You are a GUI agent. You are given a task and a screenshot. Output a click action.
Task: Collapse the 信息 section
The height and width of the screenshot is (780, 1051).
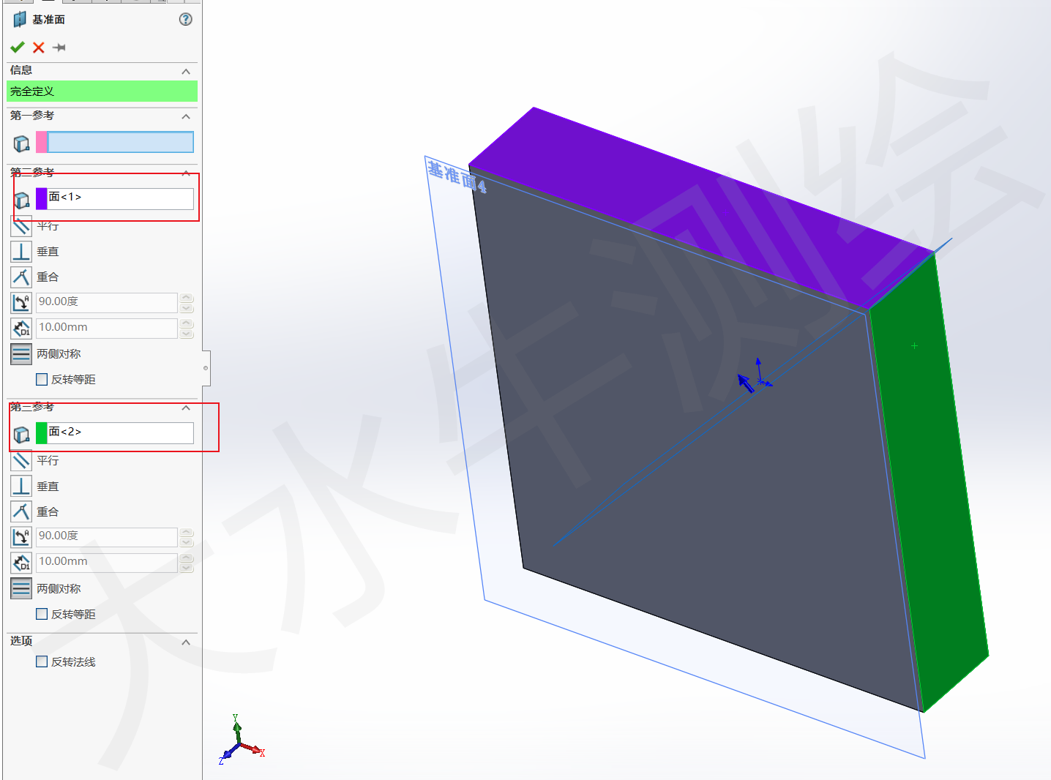(186, 71)
